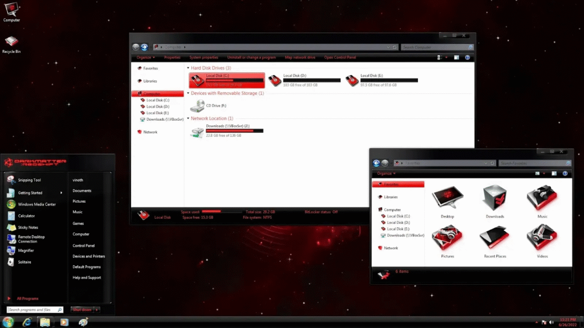
Task: Open the Recycle Bin desktop icon
Action: (11, 43)
